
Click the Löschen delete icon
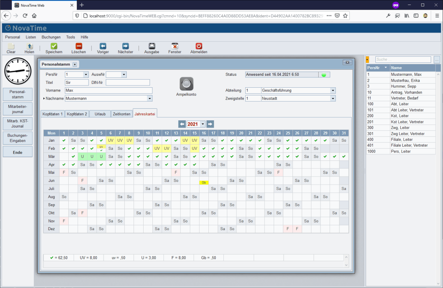[78, 46]
